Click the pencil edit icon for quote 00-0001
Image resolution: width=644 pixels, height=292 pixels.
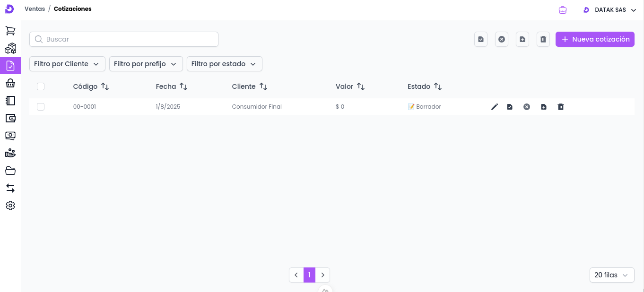click(495, 107)
